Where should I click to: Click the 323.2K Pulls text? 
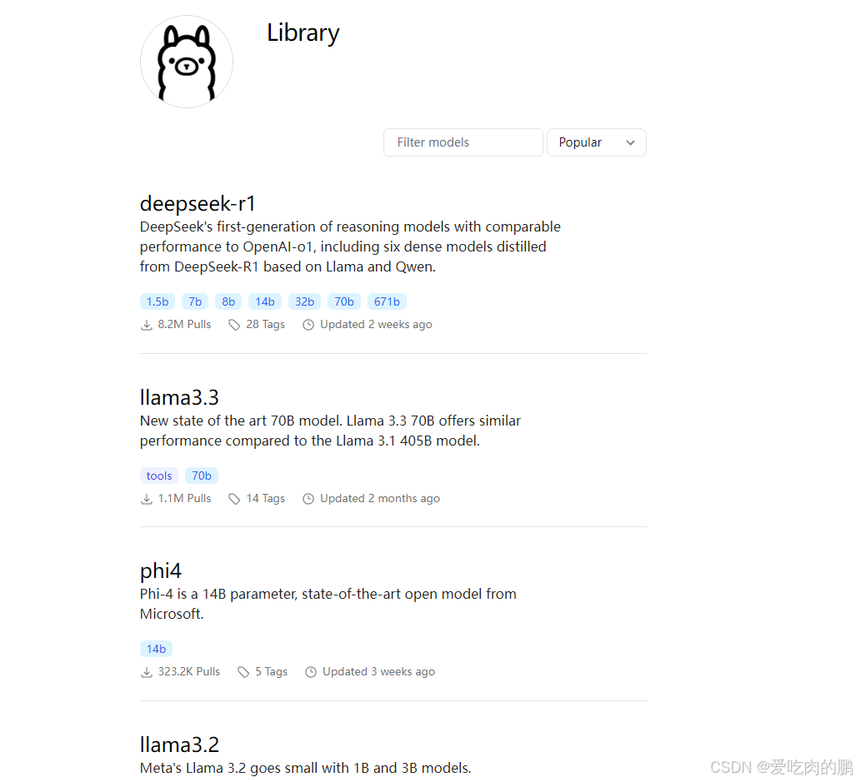(x=189, y=672)
